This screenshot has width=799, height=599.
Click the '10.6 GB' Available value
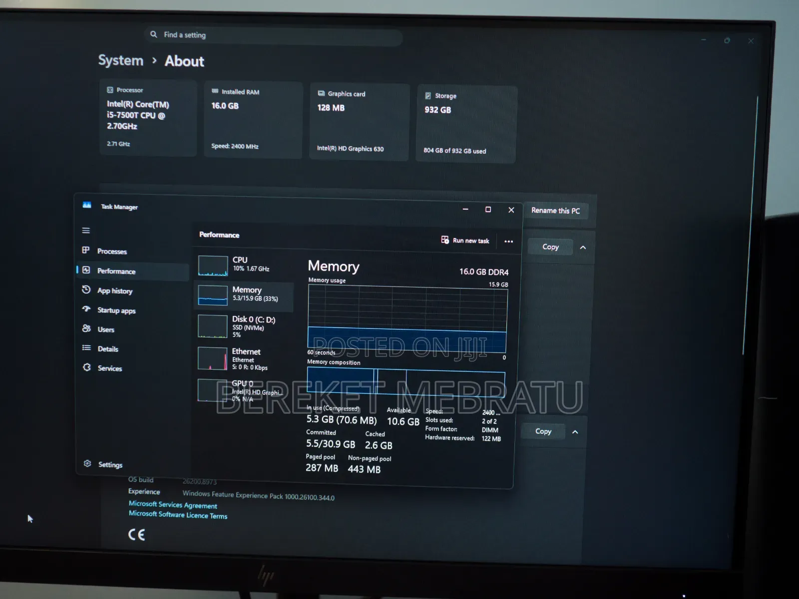[403, 421]
